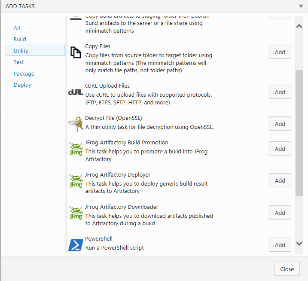Click 'Run a PowerShell script' description
The width and height of the screenshot is (308, 281).
(115, 248)
